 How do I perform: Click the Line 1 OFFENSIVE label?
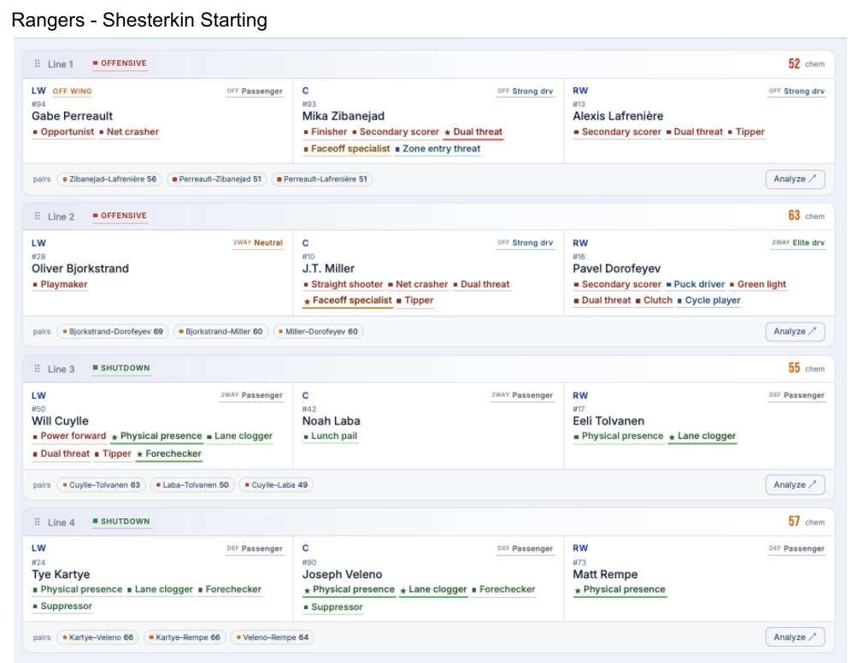pyautogui.click(x=120, y=63)
